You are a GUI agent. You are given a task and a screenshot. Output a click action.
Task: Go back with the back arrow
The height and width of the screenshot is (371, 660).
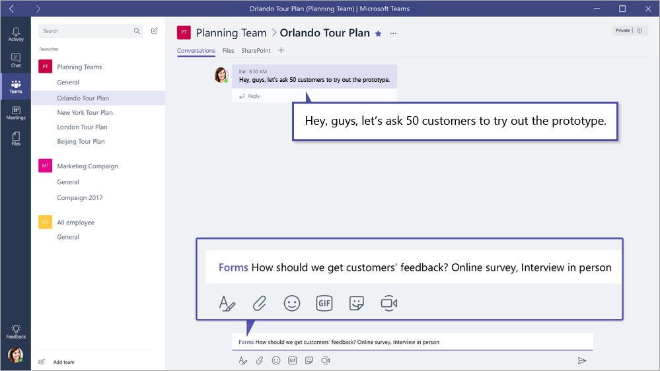coord(12,9)
